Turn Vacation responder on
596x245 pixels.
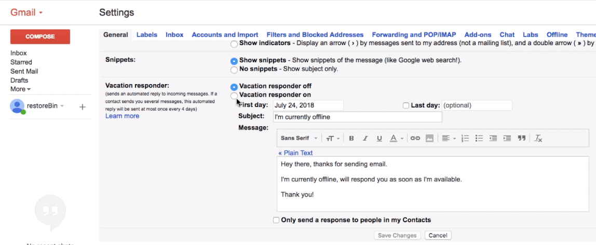pos(234,96)
